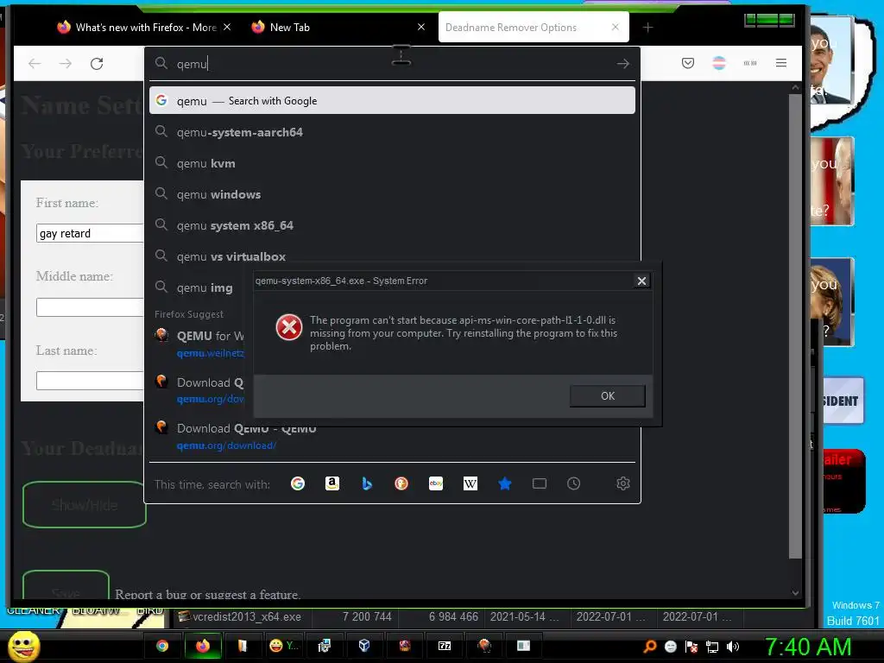Choose qemu system x86_64 suggestion
884x663 pixels.
392,225
